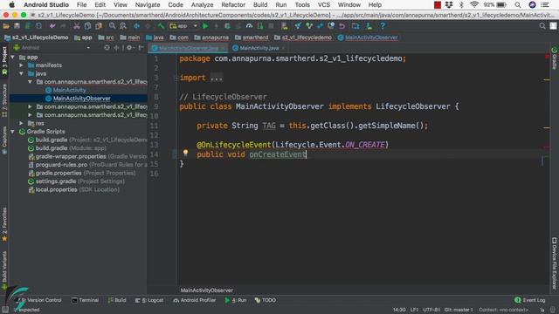Click the Bluetooth menu bar icon
The width and height of the screenshot is (559, 314).
461,4
